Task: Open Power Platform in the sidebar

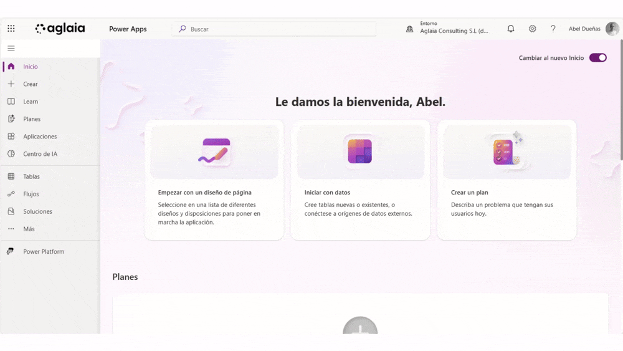Action: pyautogui.click(x=50, y=251)
